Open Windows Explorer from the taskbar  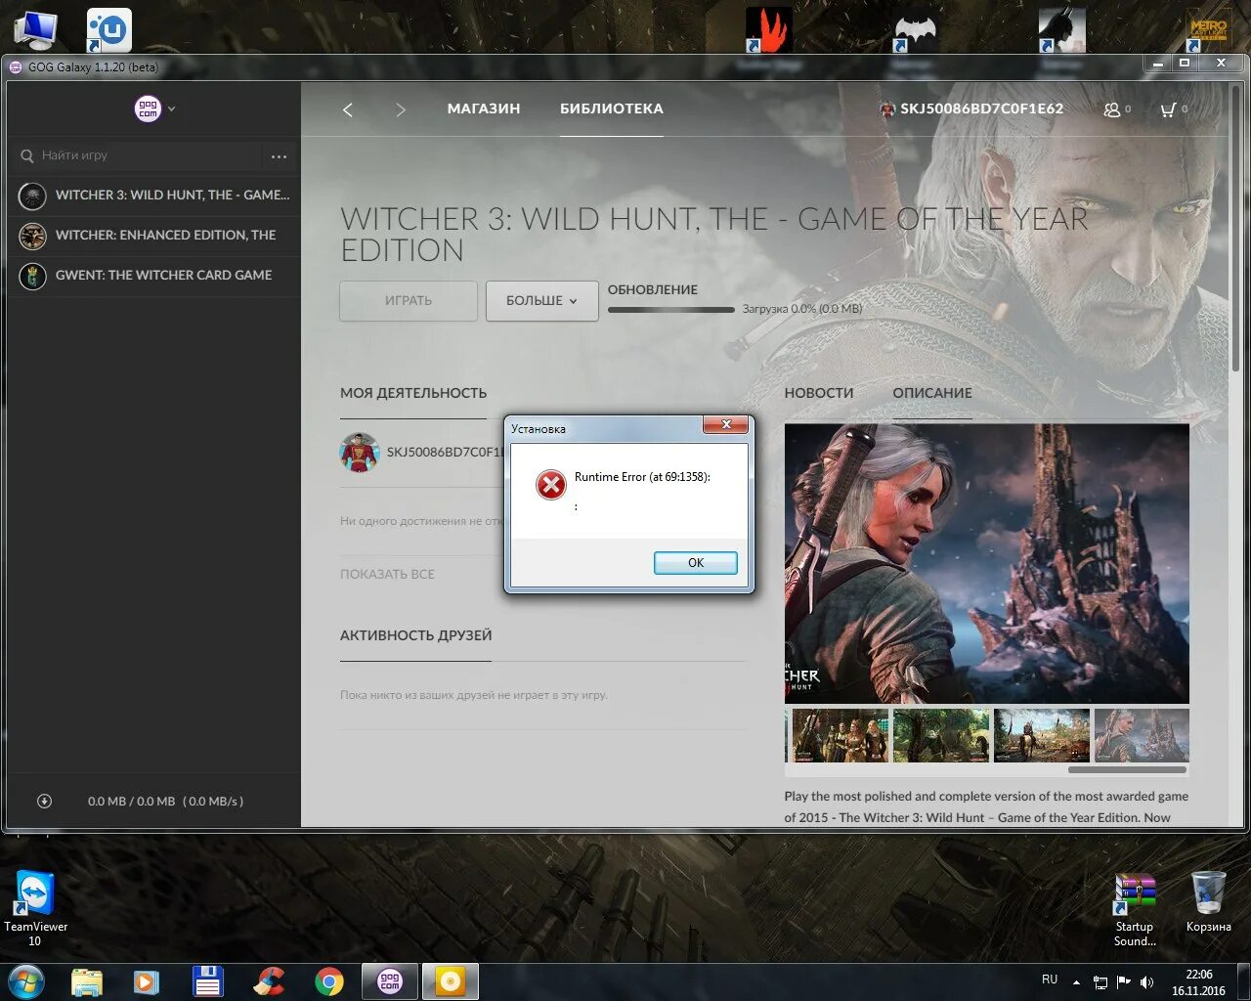pos(86,981)
